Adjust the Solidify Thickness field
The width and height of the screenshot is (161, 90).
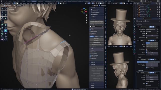152,77
